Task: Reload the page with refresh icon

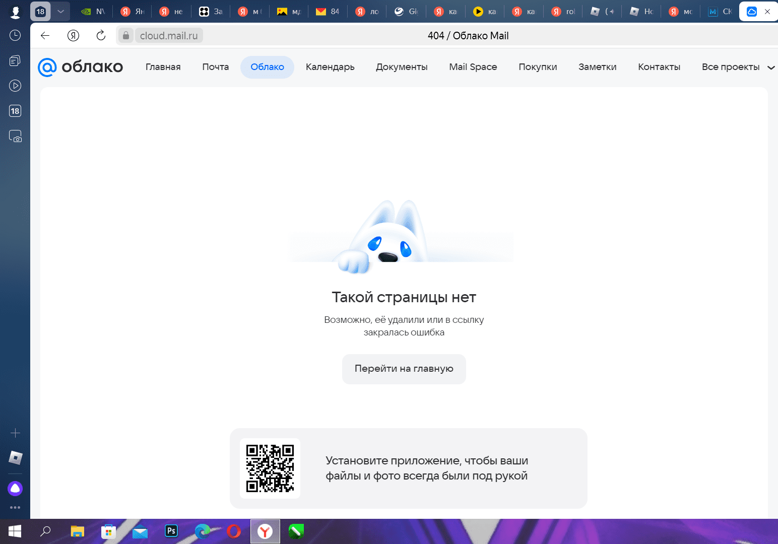Action: (101, 35)
